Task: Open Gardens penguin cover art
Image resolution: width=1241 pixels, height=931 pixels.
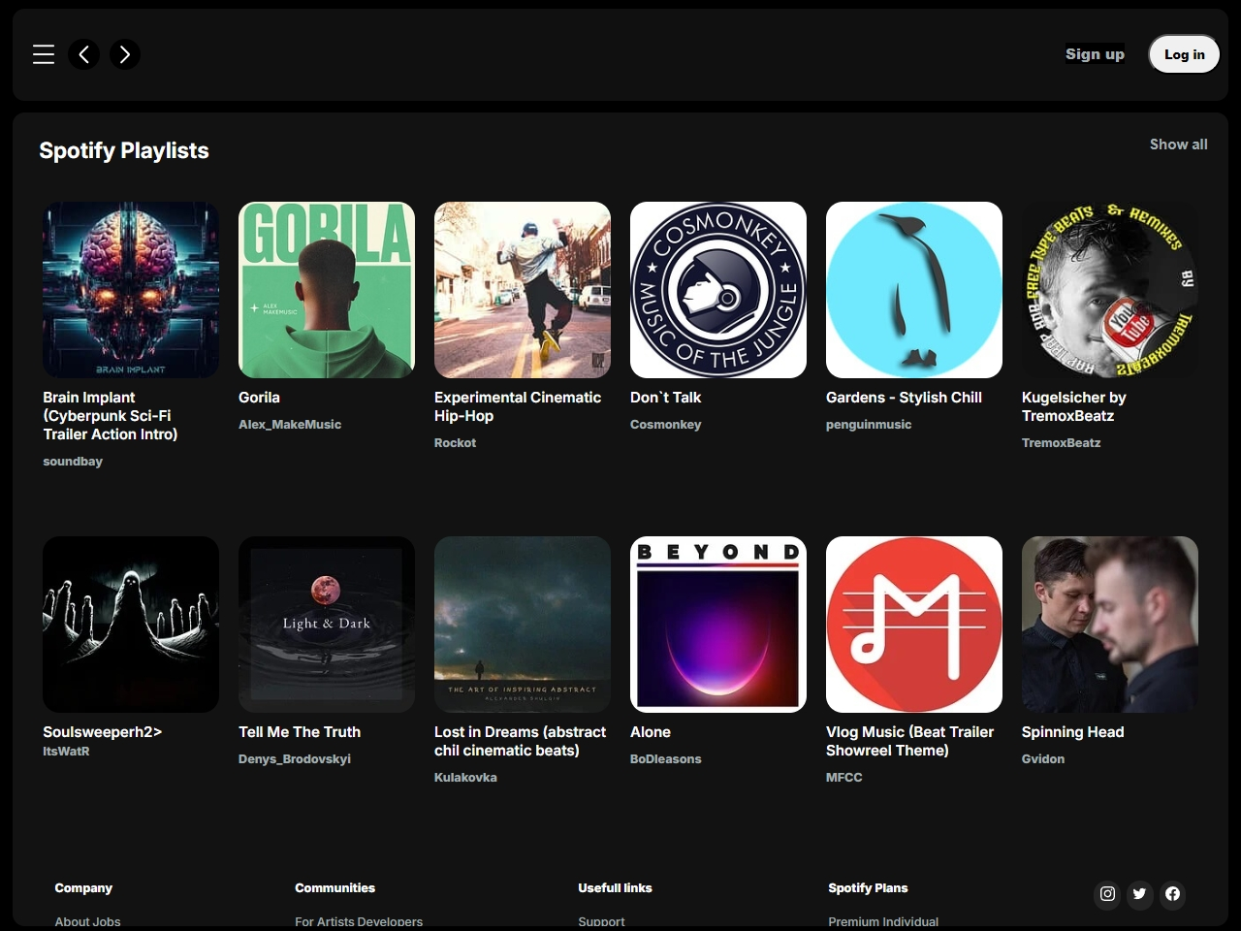Action: click(x=914, y=290)
